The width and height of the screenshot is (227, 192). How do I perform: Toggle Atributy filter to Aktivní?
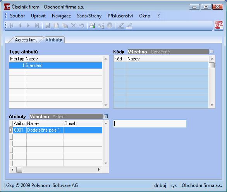[59, 117]
